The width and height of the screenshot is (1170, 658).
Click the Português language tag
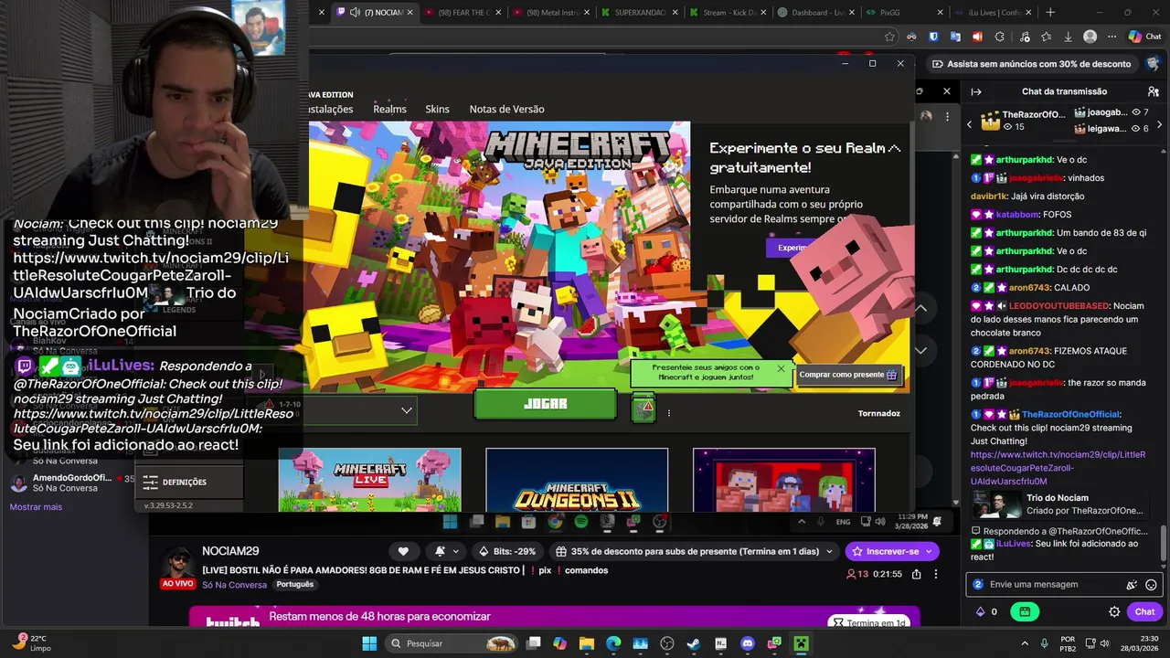(295, 585)
